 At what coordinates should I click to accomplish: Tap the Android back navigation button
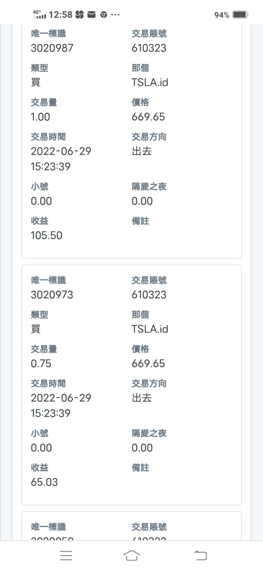click(x=200, y=555)
